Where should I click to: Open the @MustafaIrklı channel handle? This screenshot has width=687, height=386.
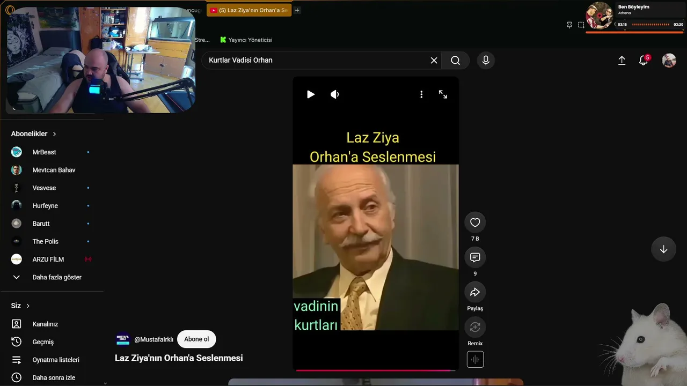tap(154, 339)
